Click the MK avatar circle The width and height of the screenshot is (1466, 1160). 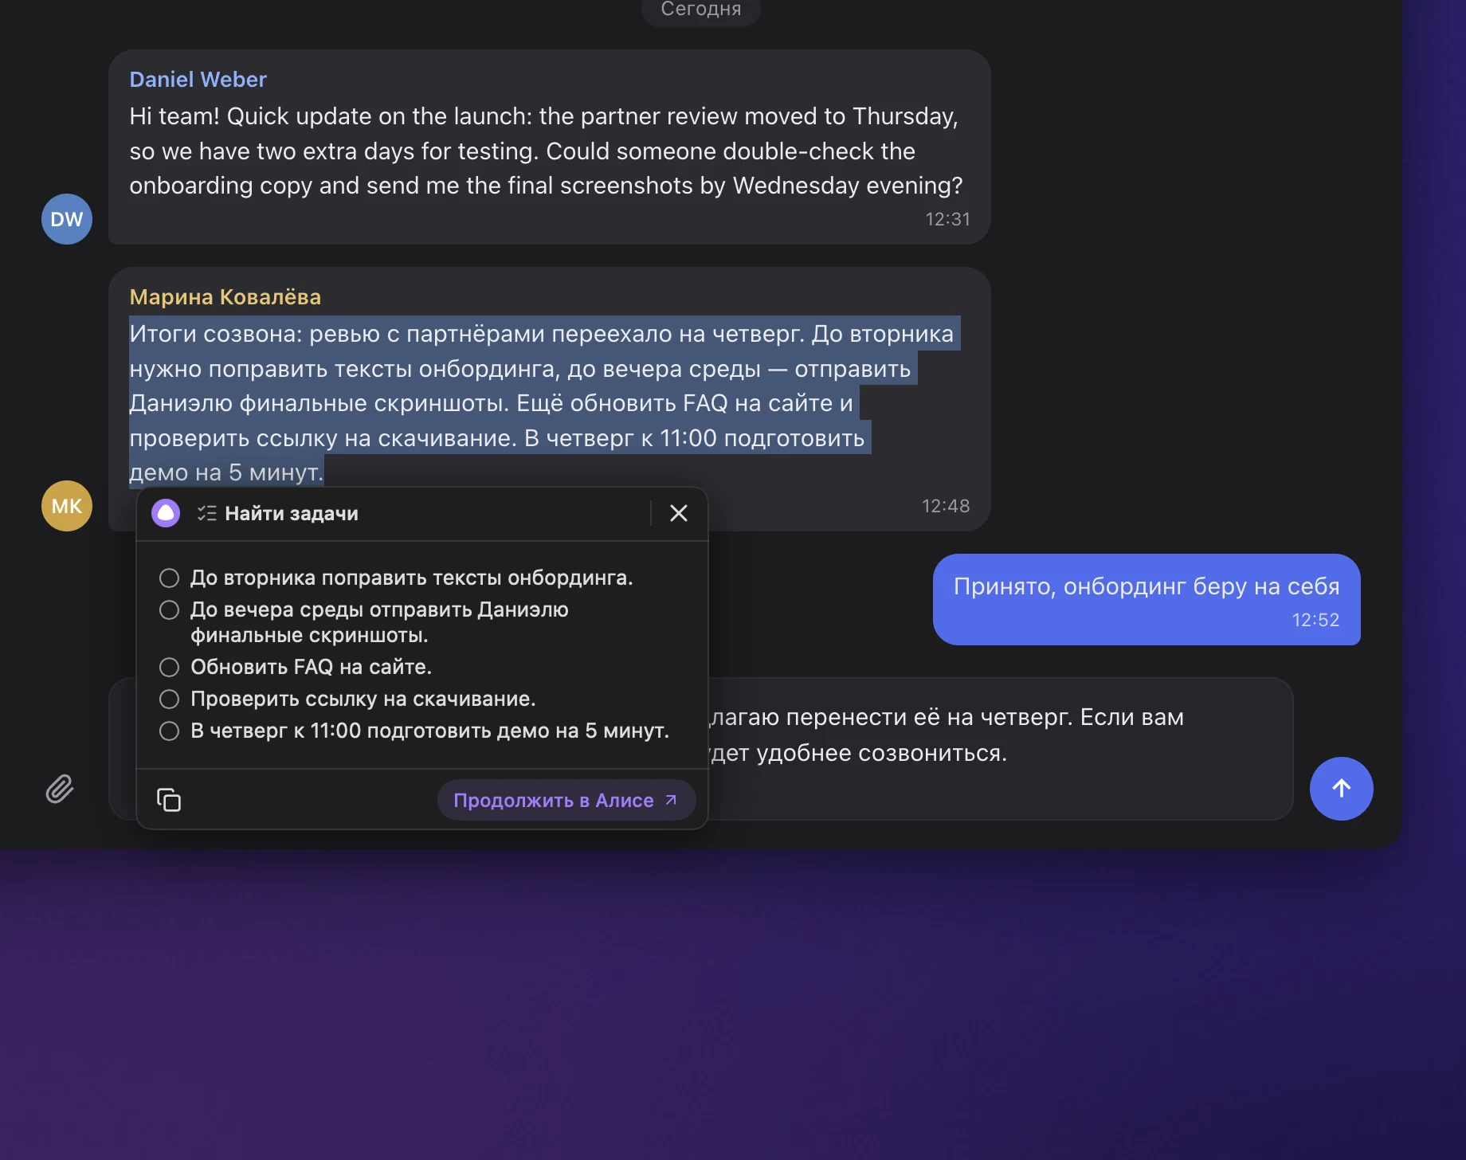click(67, 506)
